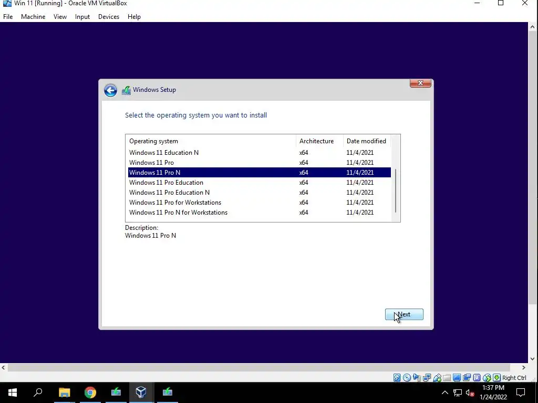The width and height of the screenshot is (538, 403).
Task: Click the Right Ctrl host key label
Action: pos(514,378)
